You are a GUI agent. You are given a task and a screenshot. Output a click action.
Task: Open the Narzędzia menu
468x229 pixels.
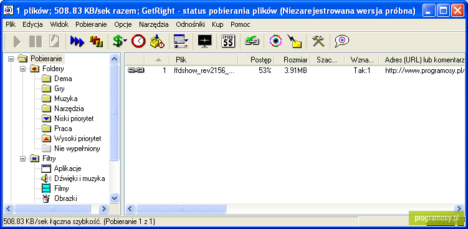tap(154, 24)
